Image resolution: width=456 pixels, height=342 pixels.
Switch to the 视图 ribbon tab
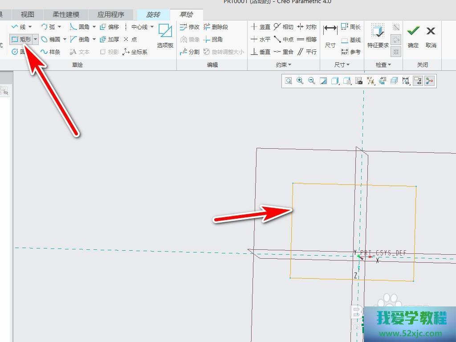pos(28,15)
